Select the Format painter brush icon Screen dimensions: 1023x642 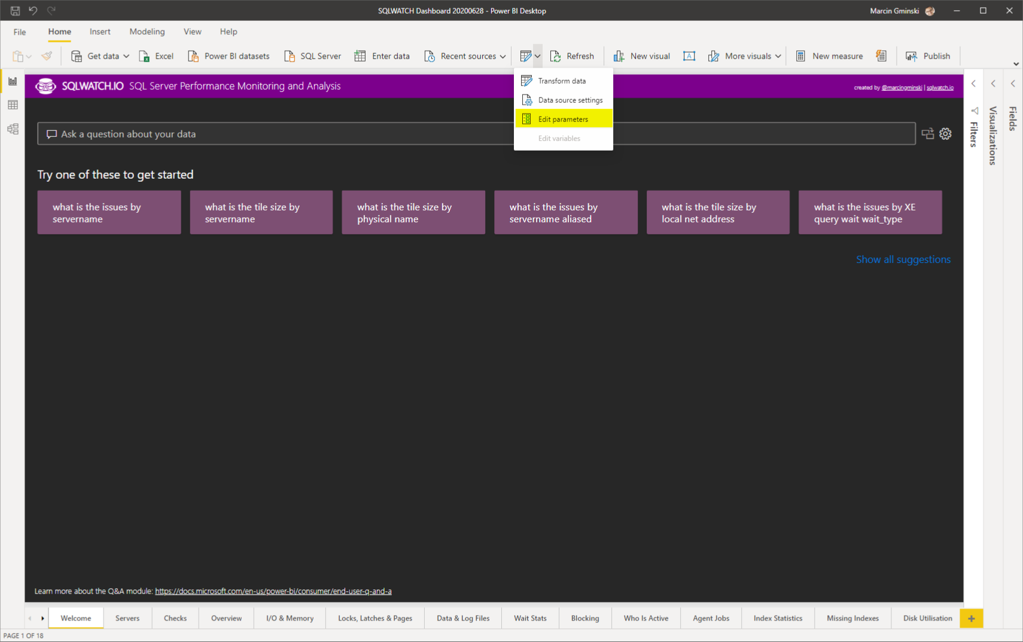pos(47,56)
